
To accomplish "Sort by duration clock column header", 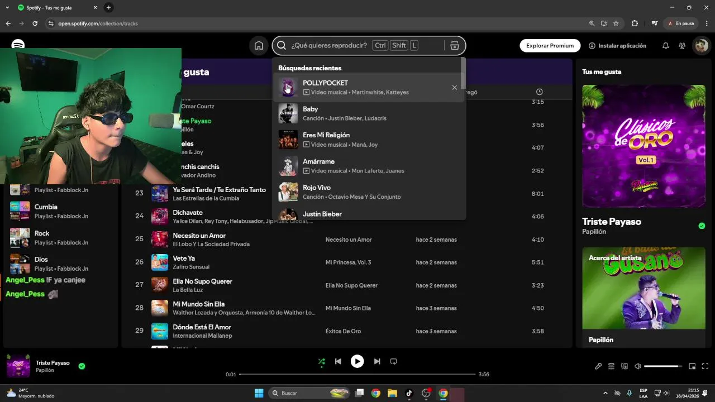I will coord(539,92).
